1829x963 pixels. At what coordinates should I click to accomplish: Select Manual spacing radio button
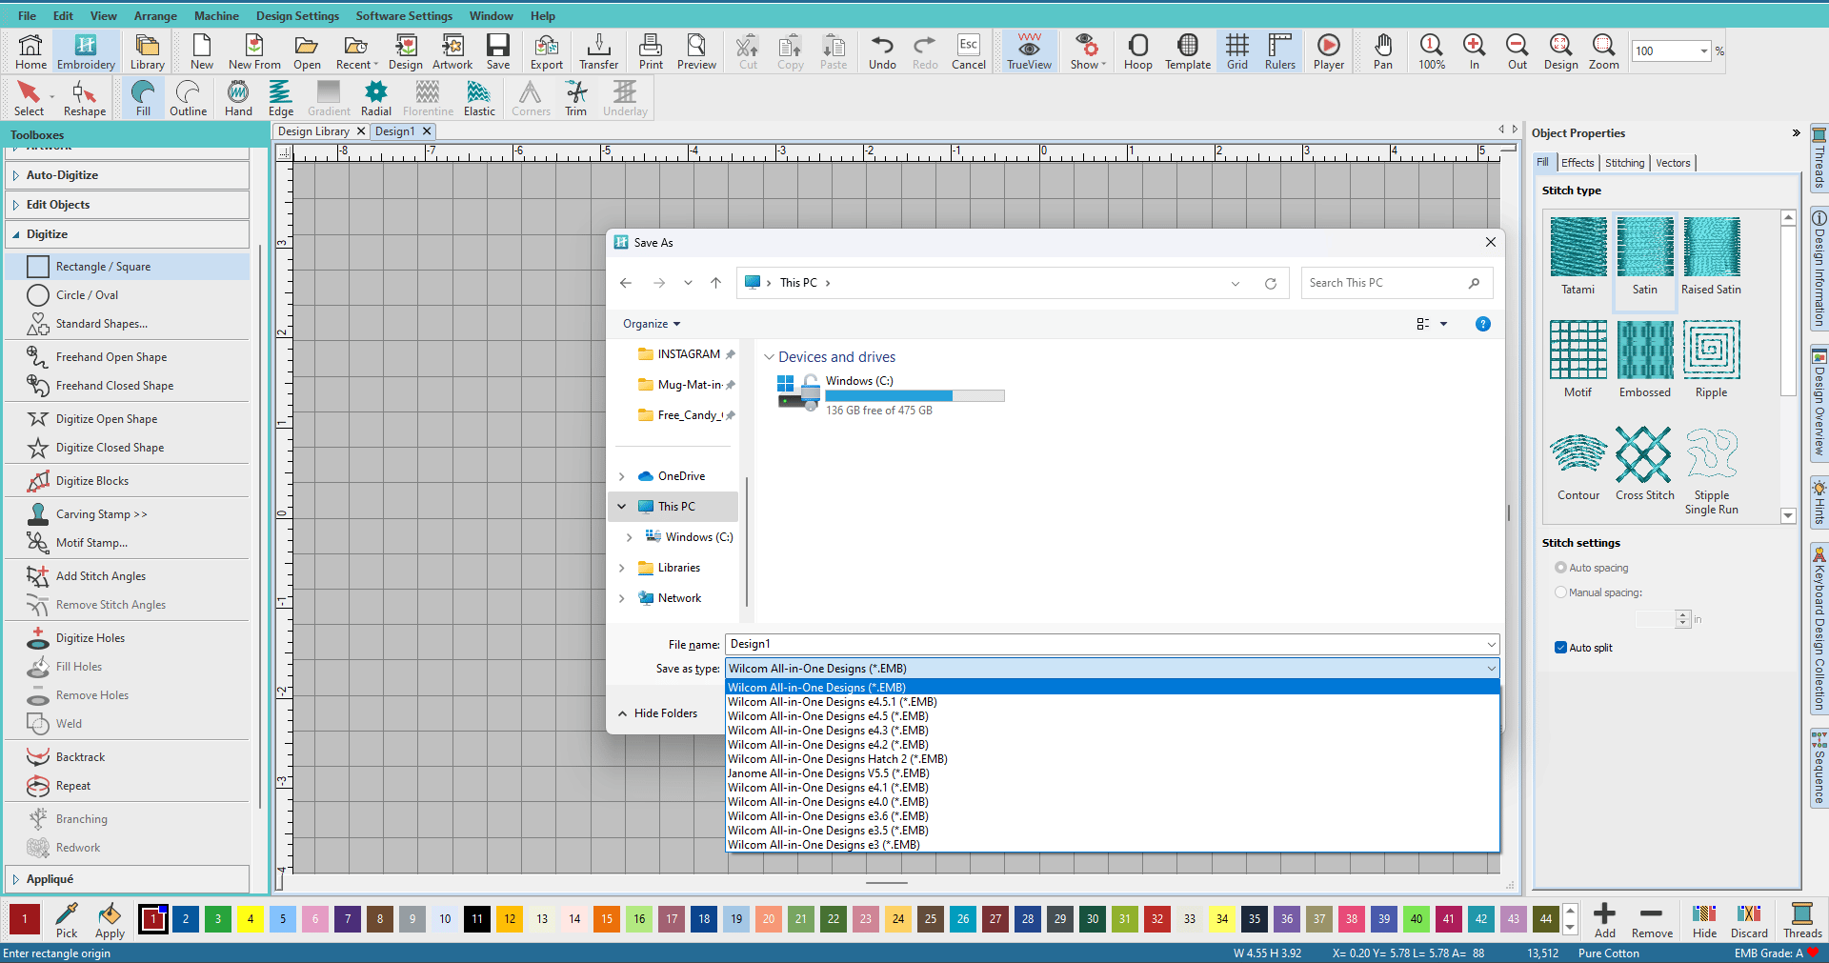(1560, 592)
